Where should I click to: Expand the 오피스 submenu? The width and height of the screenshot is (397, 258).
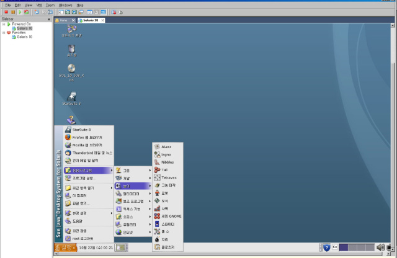tap(133, 216)
